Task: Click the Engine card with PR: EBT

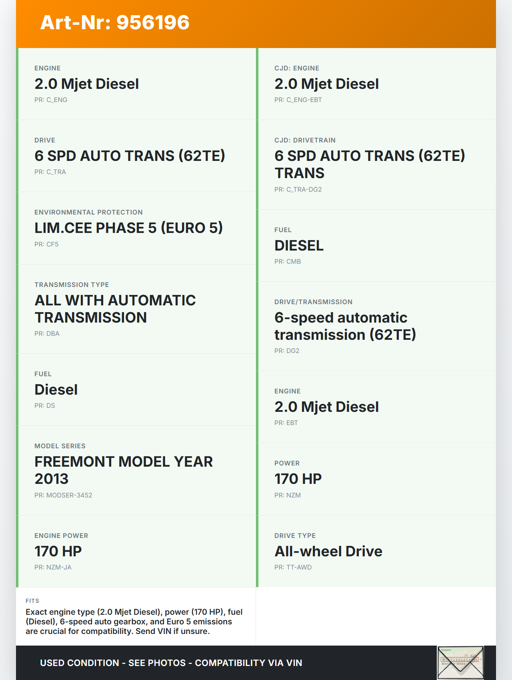Action: pos(376,407)
